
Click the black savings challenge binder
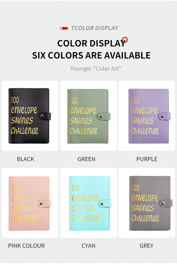(x=30, y=116)
